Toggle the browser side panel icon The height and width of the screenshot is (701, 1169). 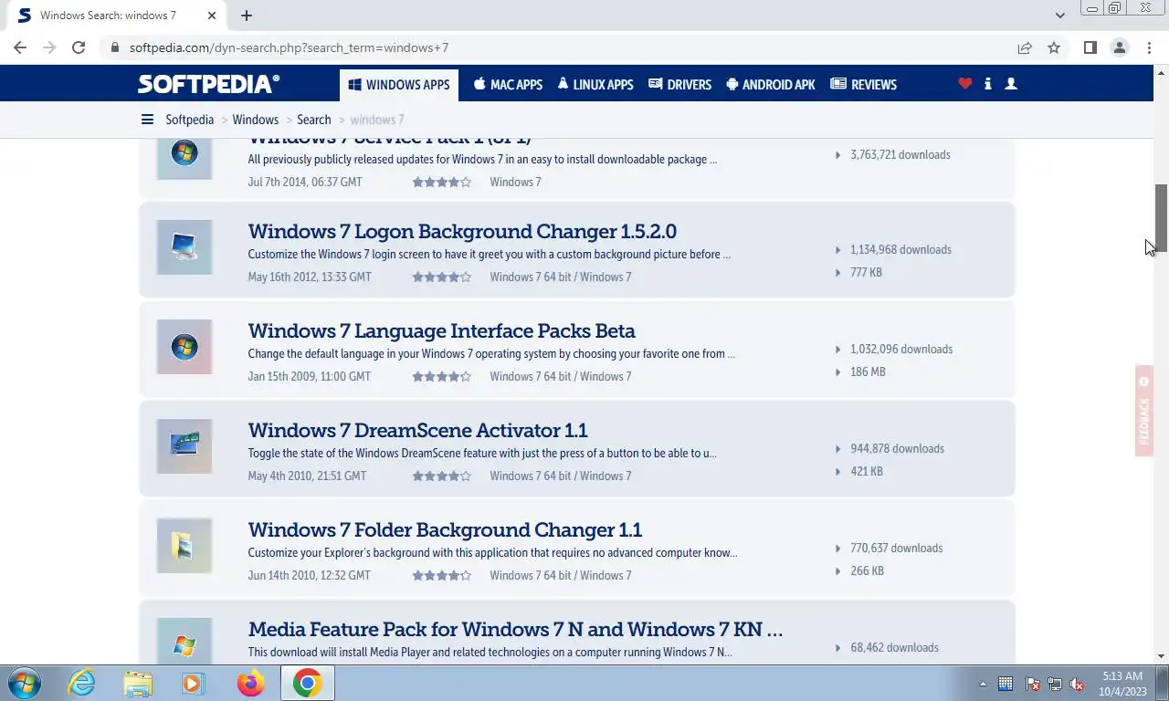pyautogui.click(x=1090, y=47)
